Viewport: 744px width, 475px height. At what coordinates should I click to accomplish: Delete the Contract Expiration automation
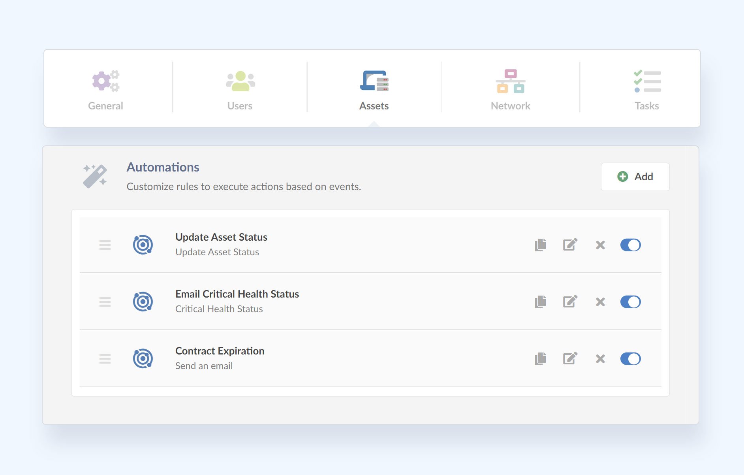[x=600, y=359]
